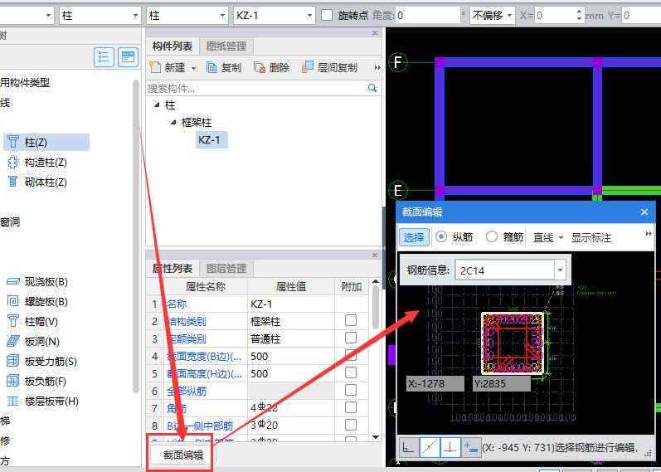Click 删除 delete component button
The width and height of the screenshot is (661, 472).
272,67
